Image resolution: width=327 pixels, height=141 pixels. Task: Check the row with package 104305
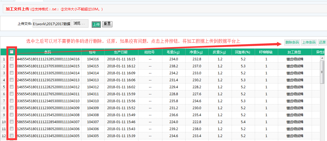coord(12,136)
